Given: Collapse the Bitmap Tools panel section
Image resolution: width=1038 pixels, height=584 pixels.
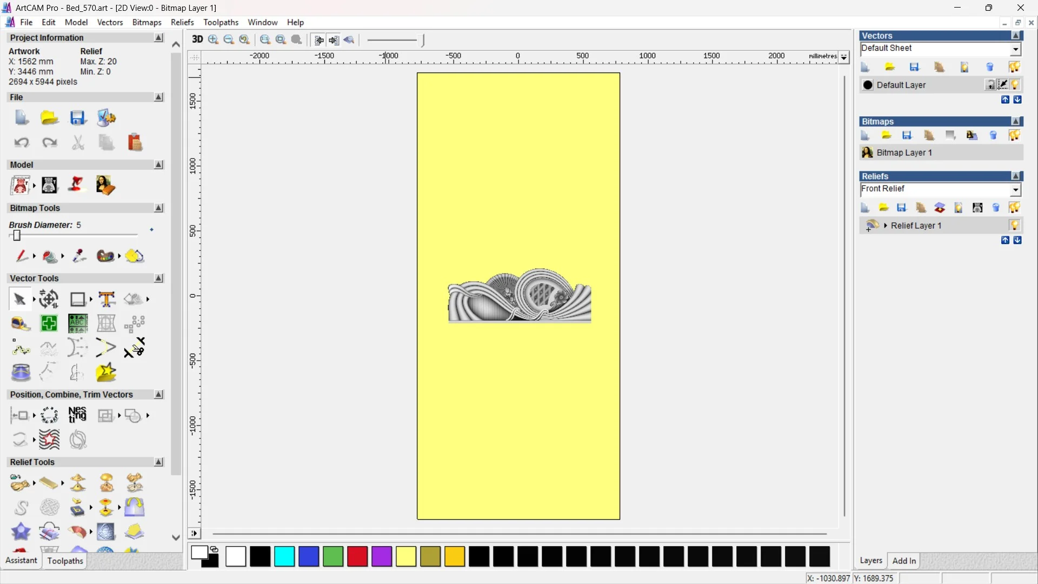Looking at the screenshot, I should tap(158, 208).
